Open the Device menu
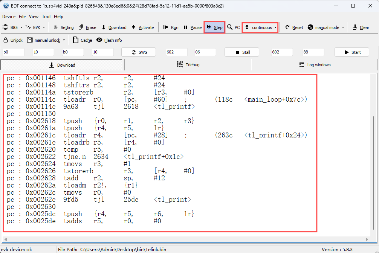 pyautogui.click(x=9, y=17)
